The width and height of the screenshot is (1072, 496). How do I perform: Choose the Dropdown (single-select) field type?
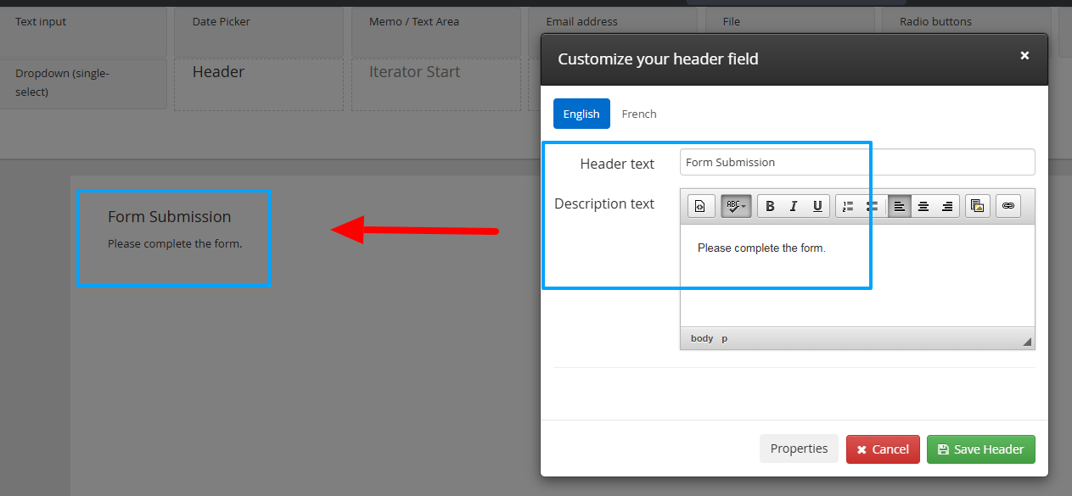pos(83,83)
